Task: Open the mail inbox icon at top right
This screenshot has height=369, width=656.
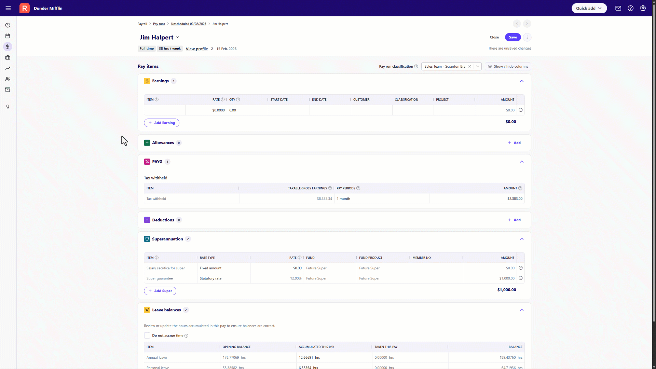Action: 618,8
